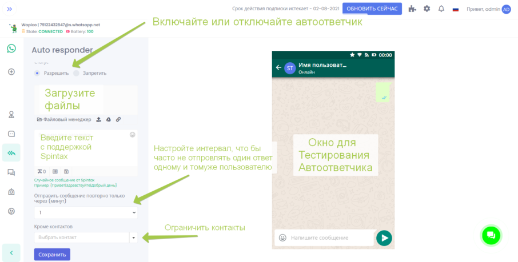Viewport: 518px width, 262px height.
Task: Open the resend interval minutes dropdown
Action: pyautogui.click(x=86, y=213)
